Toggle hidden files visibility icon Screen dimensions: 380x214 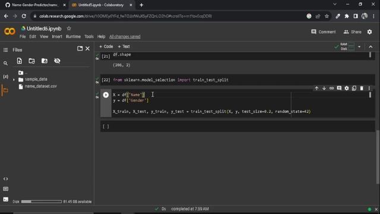pos(57,61)
